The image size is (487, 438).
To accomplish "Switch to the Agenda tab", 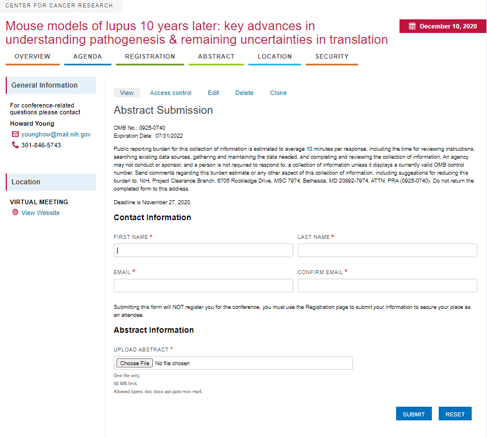I will point(88,57).
